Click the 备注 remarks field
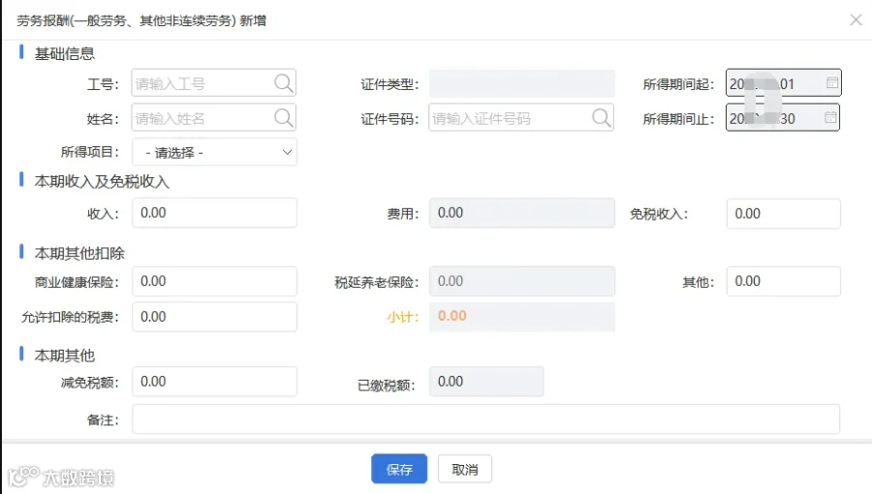The width and height of the screenshot is (872, 494). pyautogui.click(x=485, y=419)
